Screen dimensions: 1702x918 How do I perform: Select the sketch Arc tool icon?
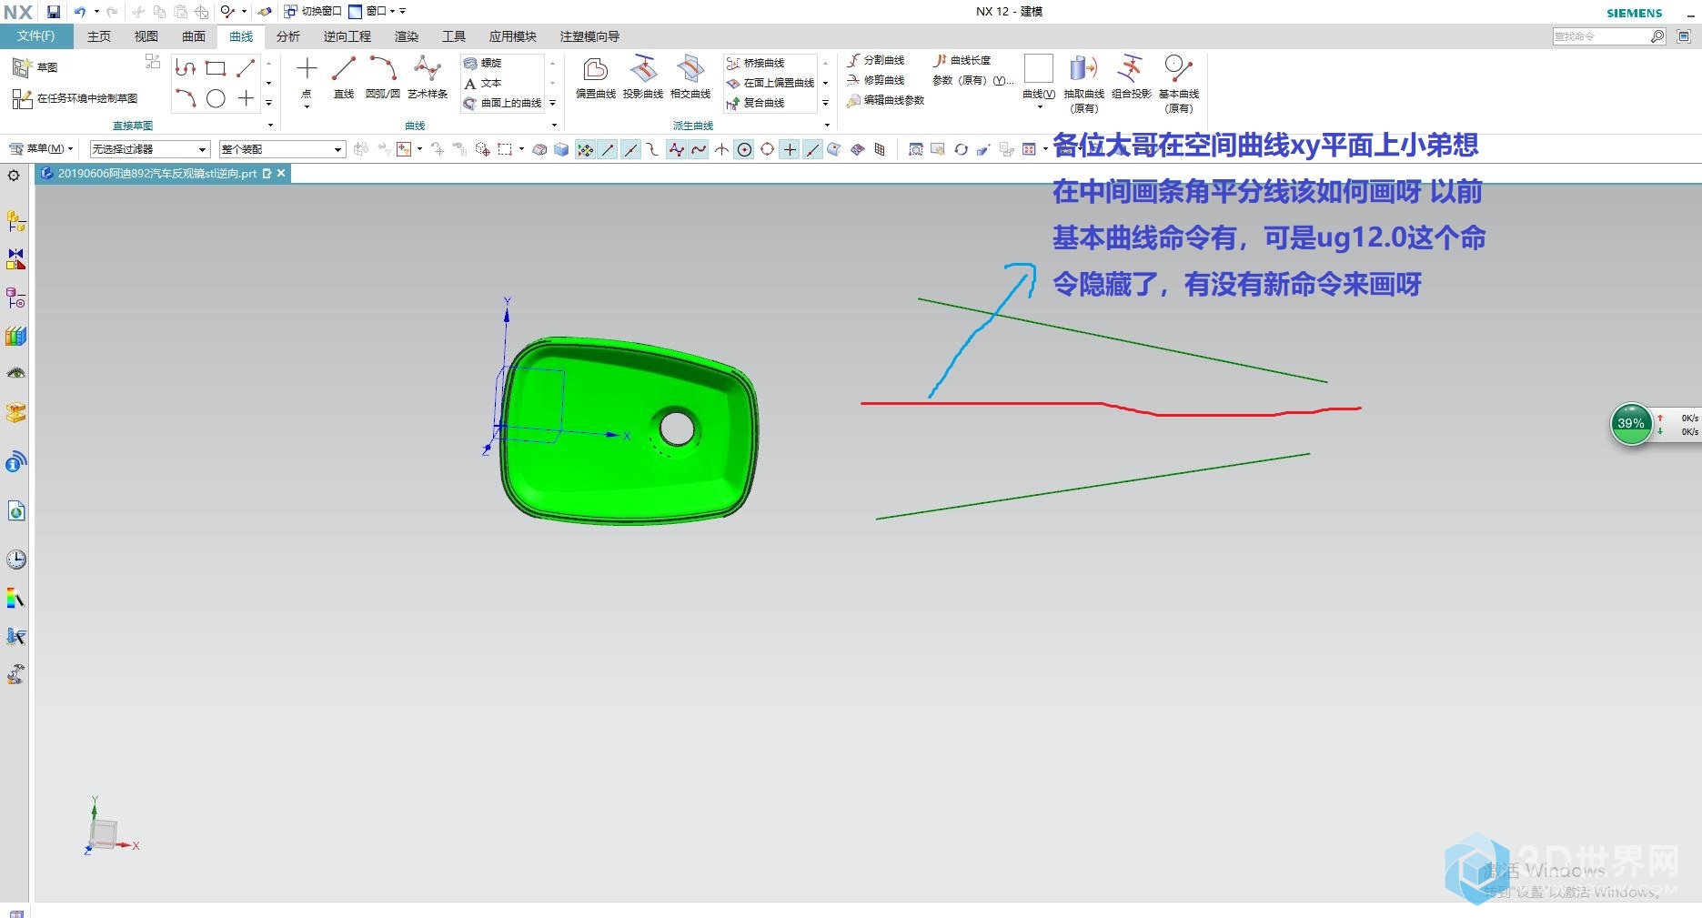pos(186,98)
